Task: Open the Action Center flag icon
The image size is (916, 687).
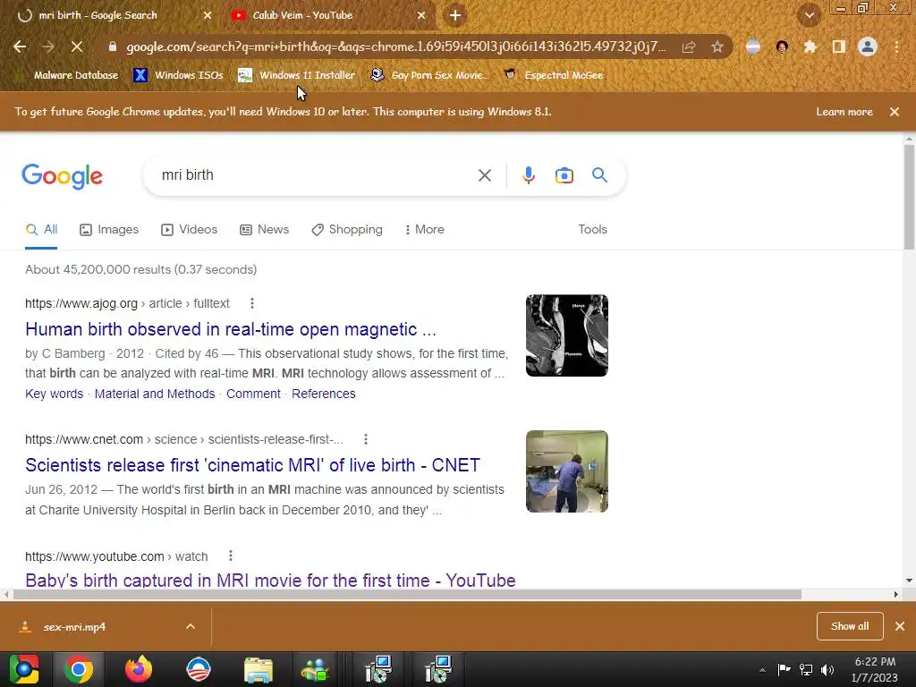Action: [784, 669]
